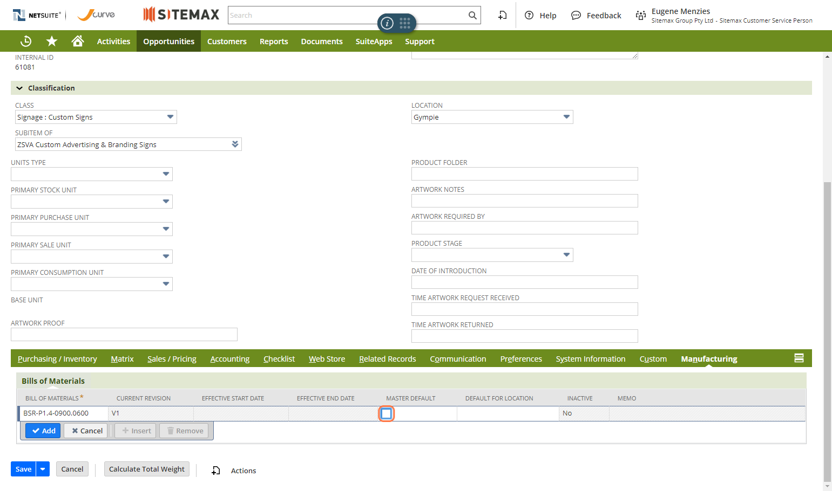
Task: Click the blue Save button
Action: 23,469
